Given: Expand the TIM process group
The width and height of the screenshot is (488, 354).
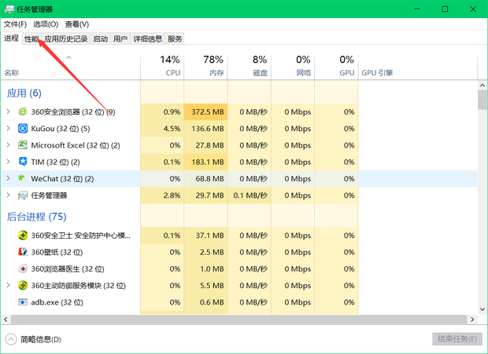Looking at the screenshot, I should (x=9, y=162).
